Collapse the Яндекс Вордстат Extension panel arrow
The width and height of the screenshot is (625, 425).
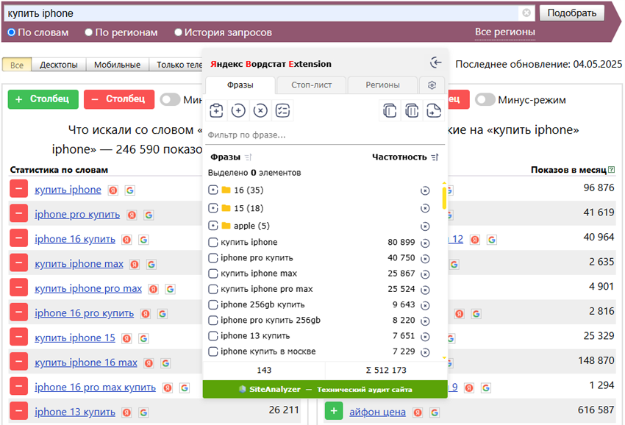point(436,63)
